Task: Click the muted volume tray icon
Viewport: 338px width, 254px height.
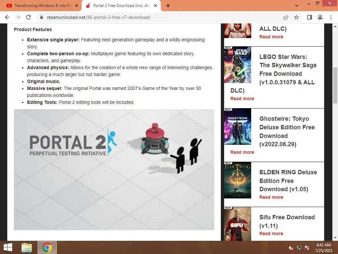Action: pos(291,248)
